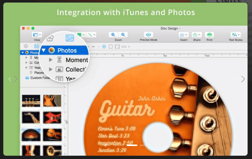Click the green fullscreen window button

click(x=33, y=28)
